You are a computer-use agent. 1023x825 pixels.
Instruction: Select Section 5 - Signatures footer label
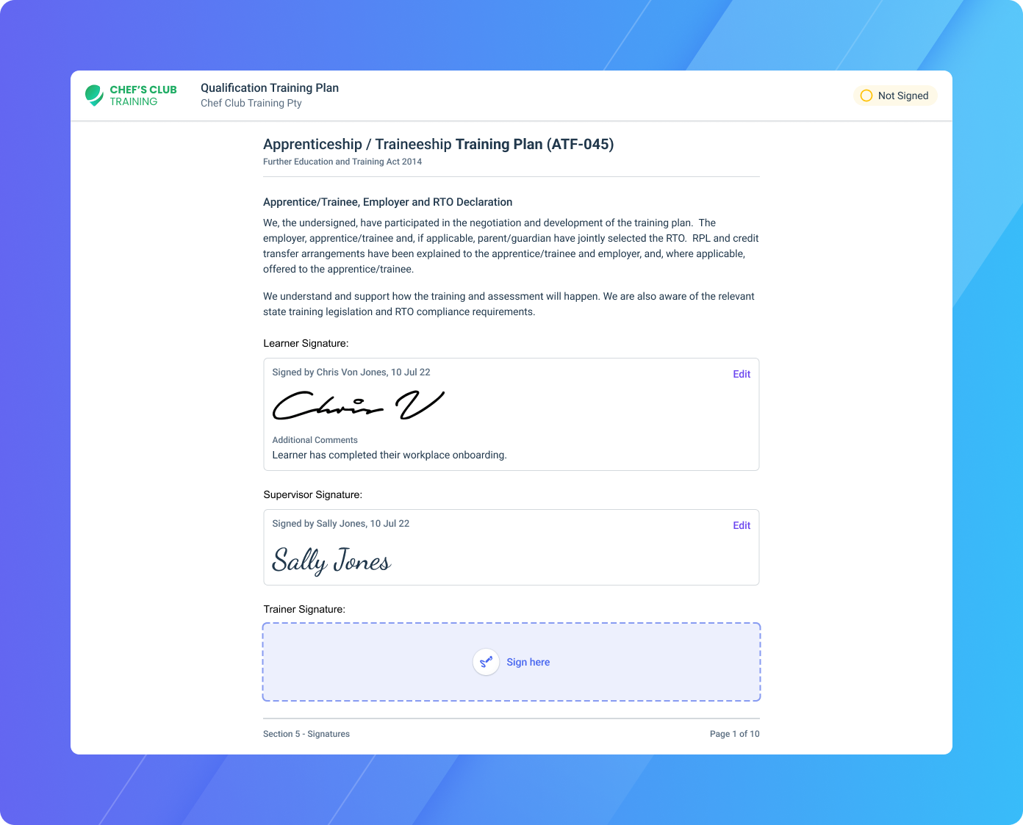click(306, 734)
